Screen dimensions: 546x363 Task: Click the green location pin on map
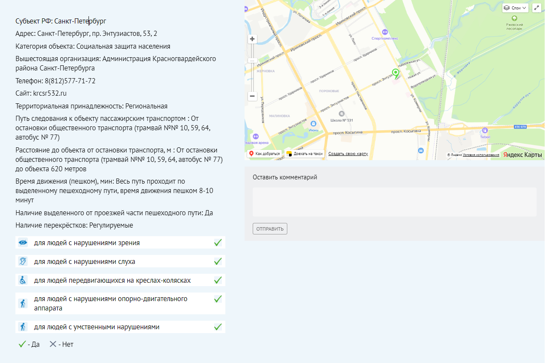click(x=395, y=74)
